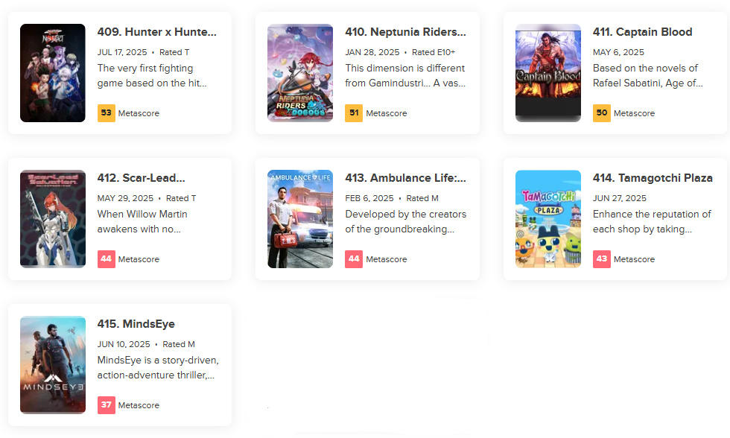Open the '410. Neptunia Riders...' title link

(x=405, y=32)
